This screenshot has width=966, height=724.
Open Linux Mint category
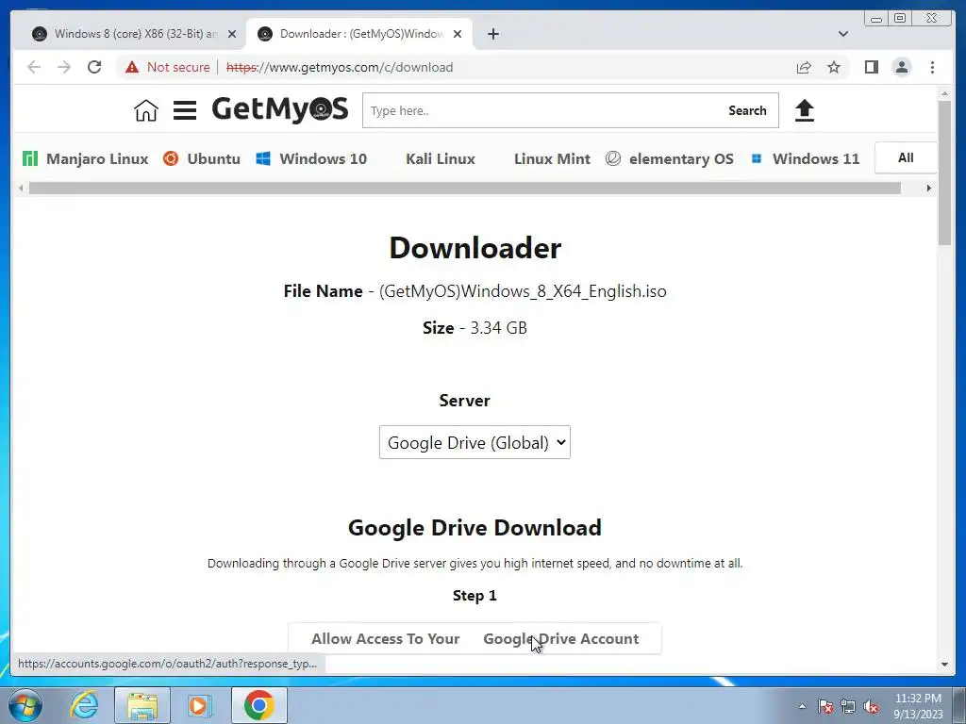tap(552, 158)
